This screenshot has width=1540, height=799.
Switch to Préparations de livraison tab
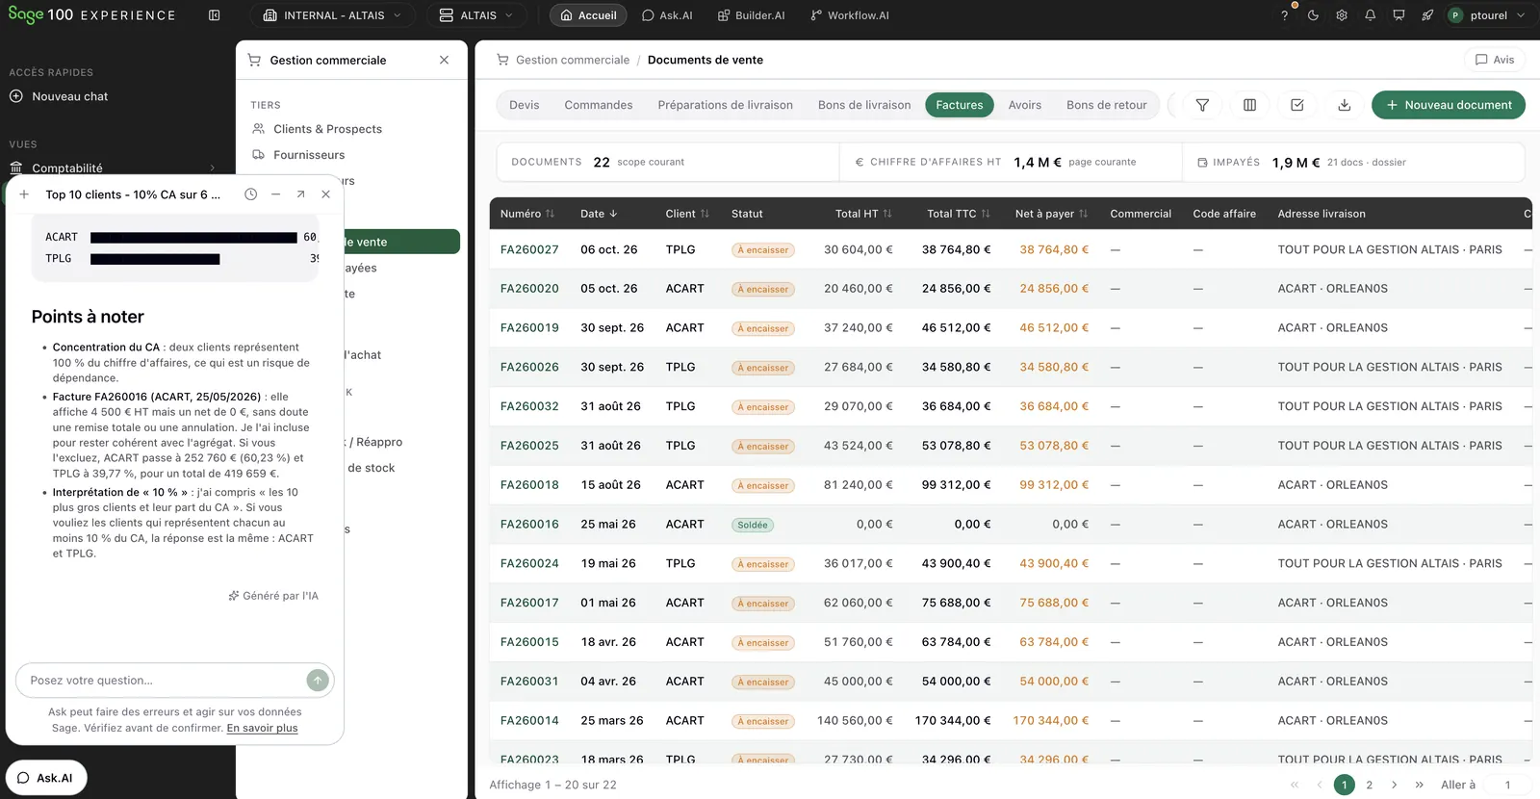pyautogui.click(x=726, y=105)
